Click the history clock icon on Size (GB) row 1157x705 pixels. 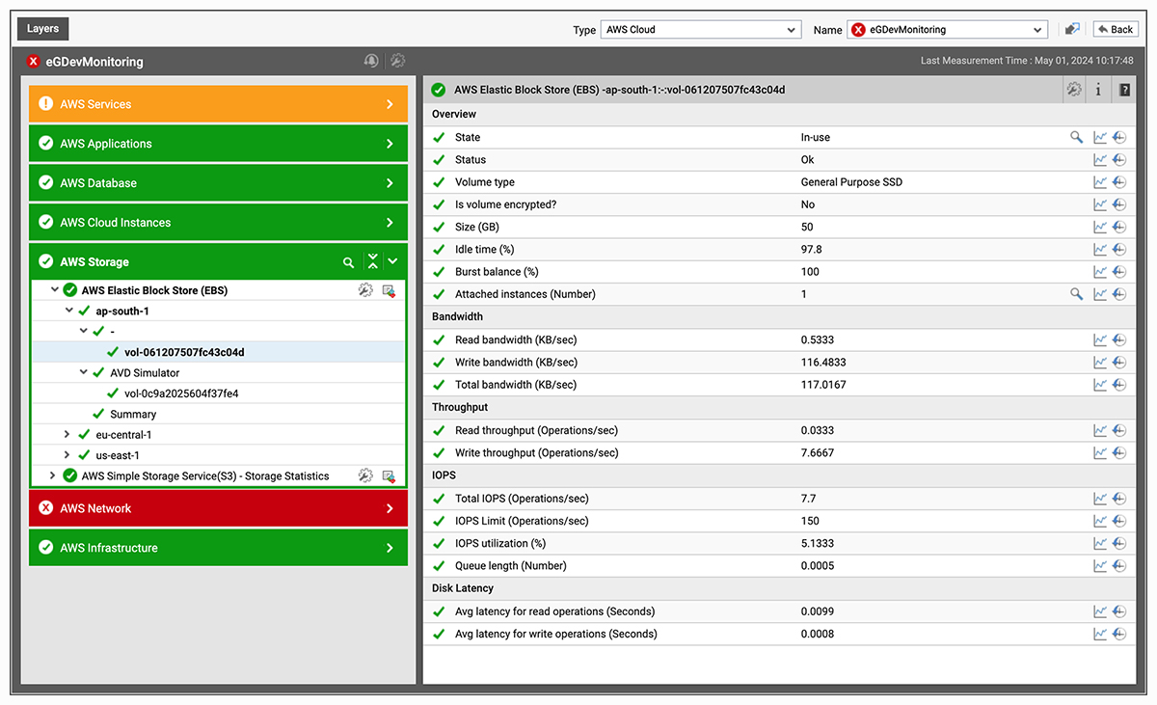pyautogui.click(x=1119, y=228)
